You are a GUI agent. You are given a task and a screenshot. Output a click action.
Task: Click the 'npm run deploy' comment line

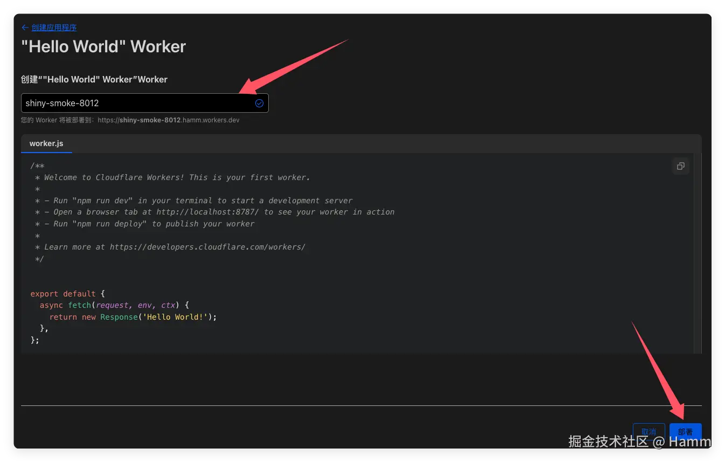coord(145,224)
